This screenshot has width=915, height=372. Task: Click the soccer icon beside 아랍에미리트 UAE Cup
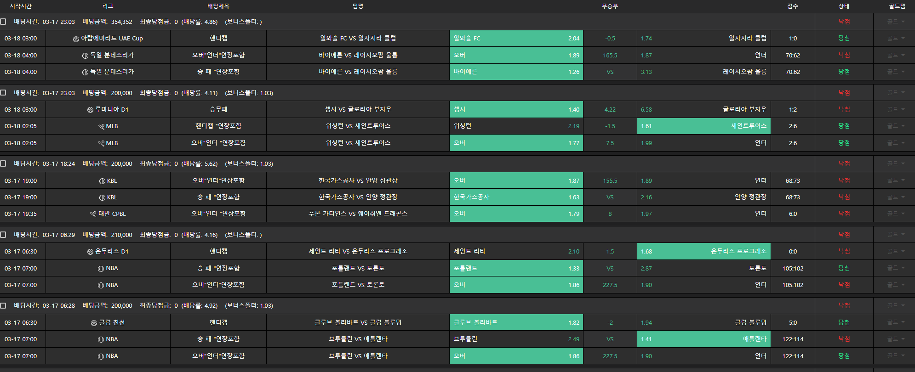point(76,39)
